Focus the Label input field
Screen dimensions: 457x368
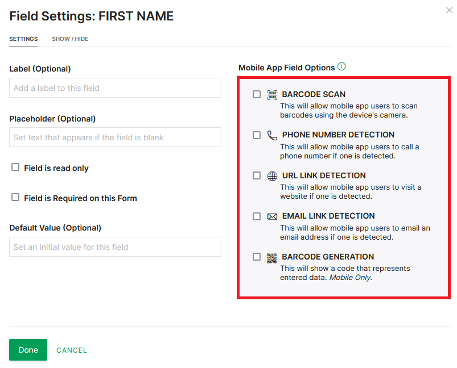click(x=115, y=88)
